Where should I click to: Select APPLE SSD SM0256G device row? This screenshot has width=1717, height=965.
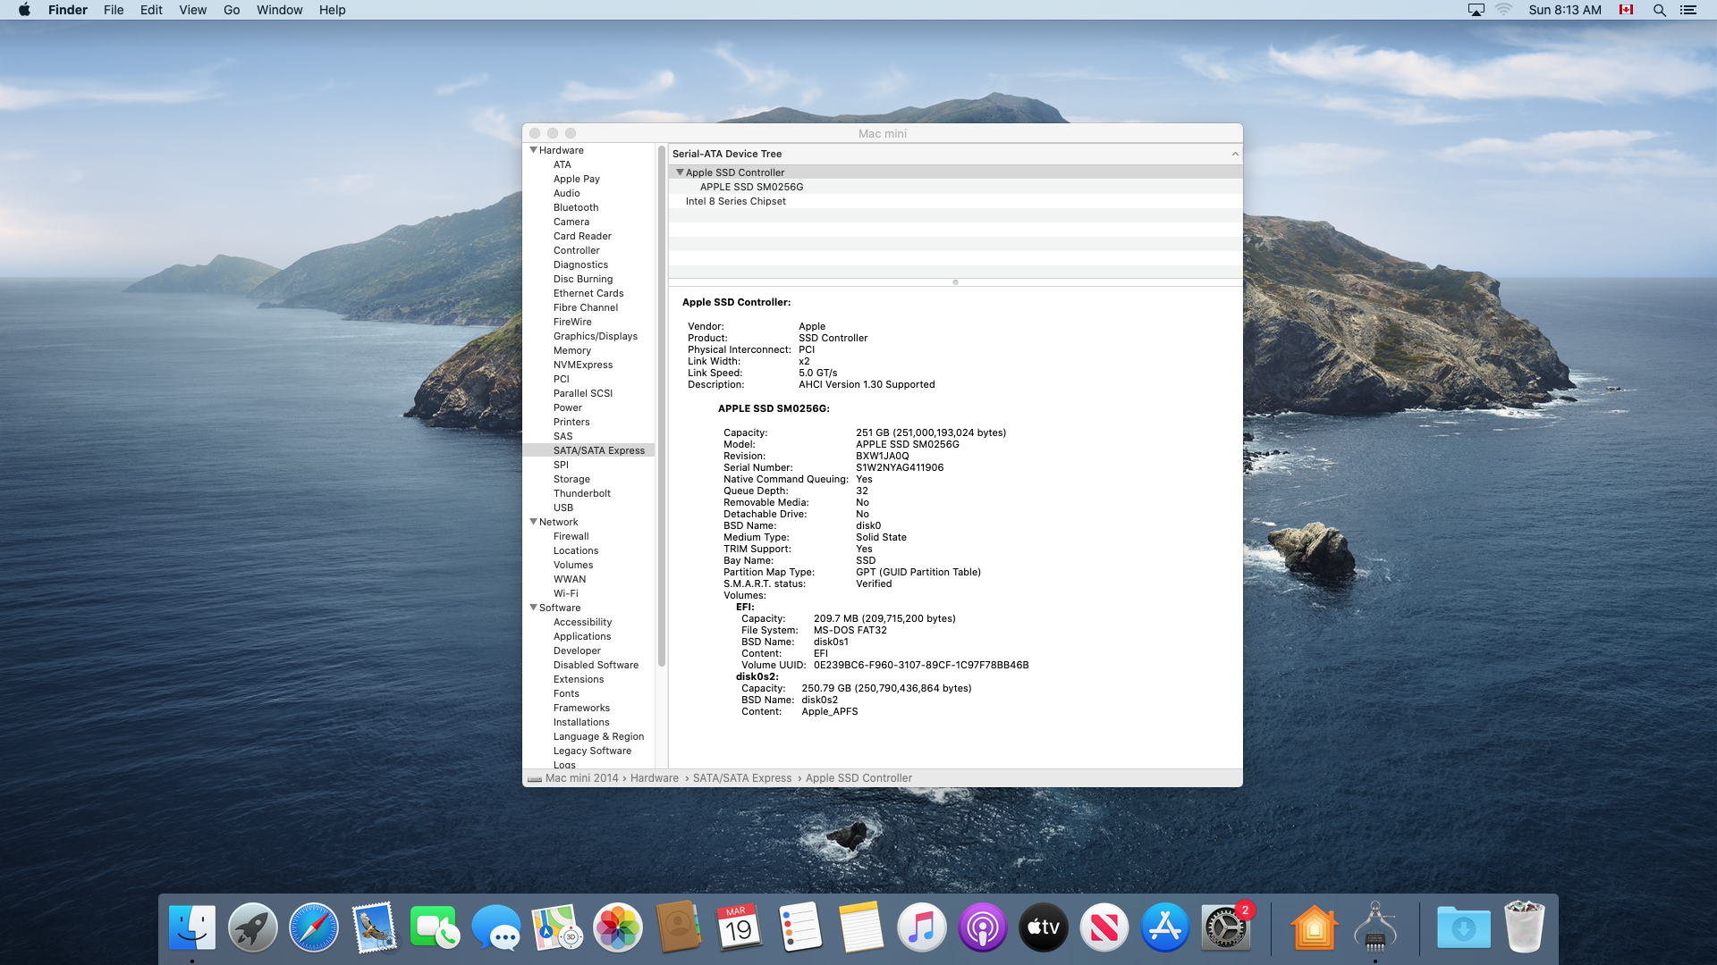point(751,187)
